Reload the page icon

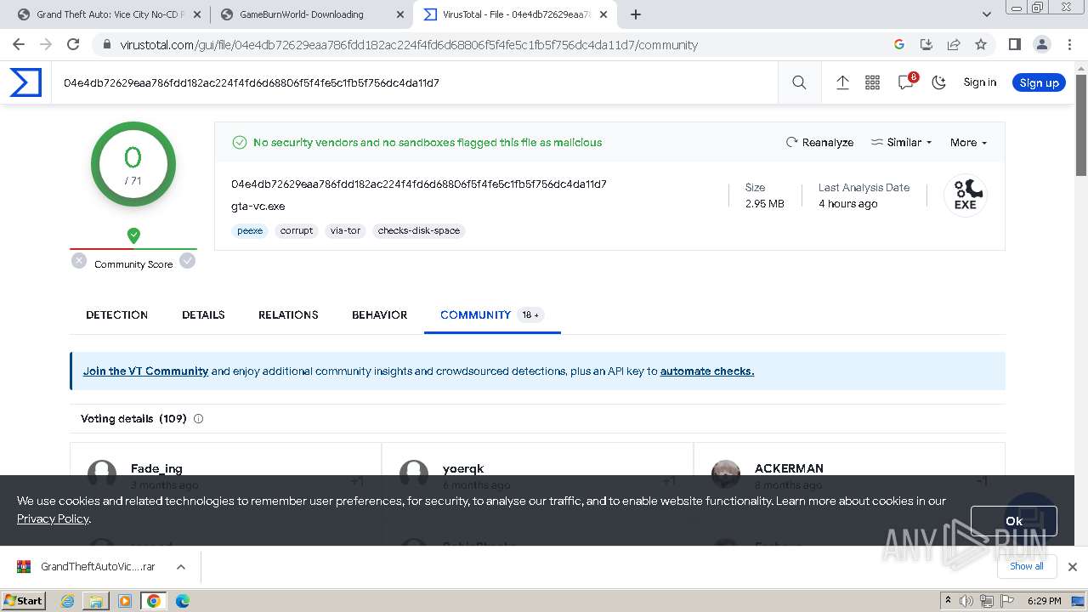pos(73,44)
